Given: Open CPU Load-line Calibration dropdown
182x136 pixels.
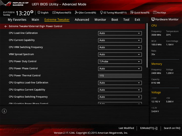Looking at the screenshot, I should coord(120,33).
